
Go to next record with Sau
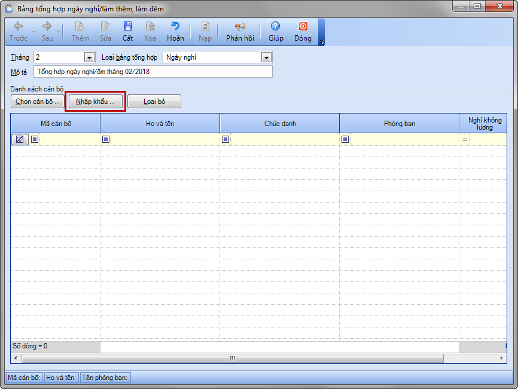(47, 32)
